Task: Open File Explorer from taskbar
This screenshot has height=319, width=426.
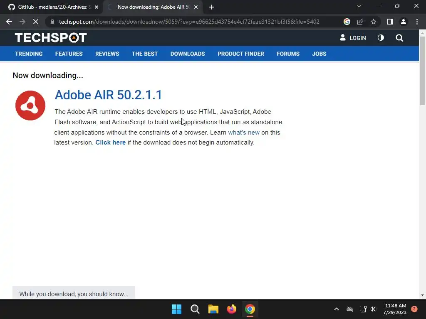Action: tap(213, 309)
